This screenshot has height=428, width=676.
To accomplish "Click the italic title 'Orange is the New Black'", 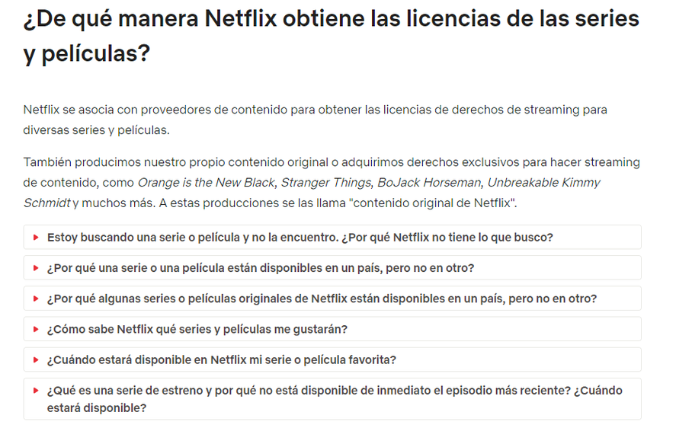I will click(x=206, y=183).
